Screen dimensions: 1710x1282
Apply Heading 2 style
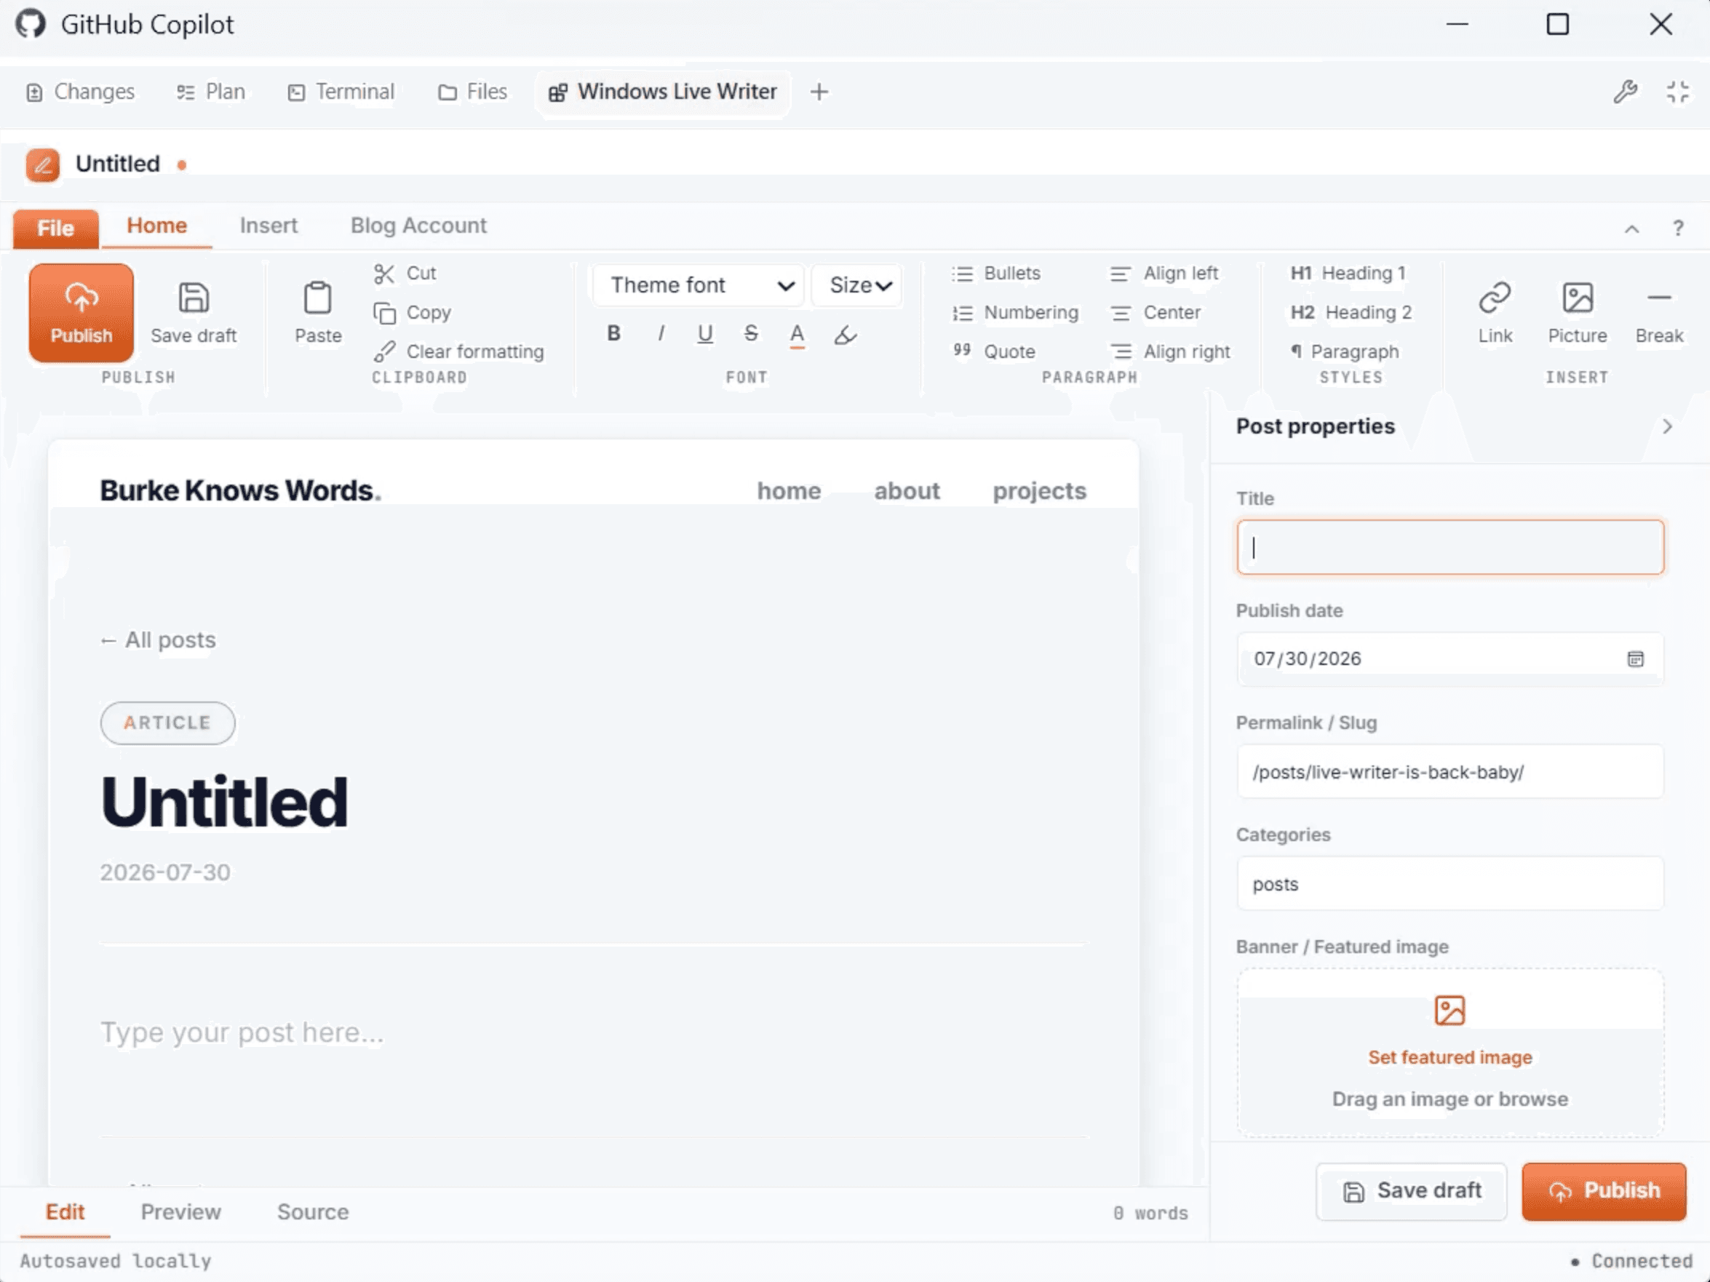pos(1351,313)
